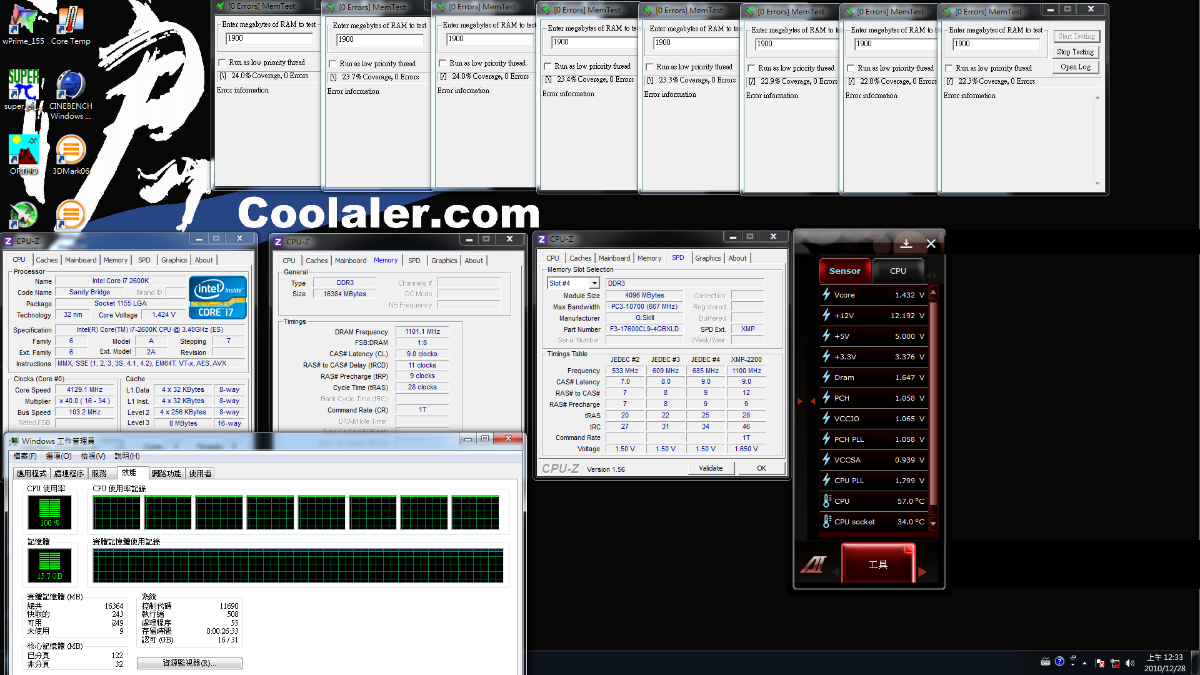Click the Open Log button
The image size is (1200, 675).
pyautogui.click(x=1075, y=67)
